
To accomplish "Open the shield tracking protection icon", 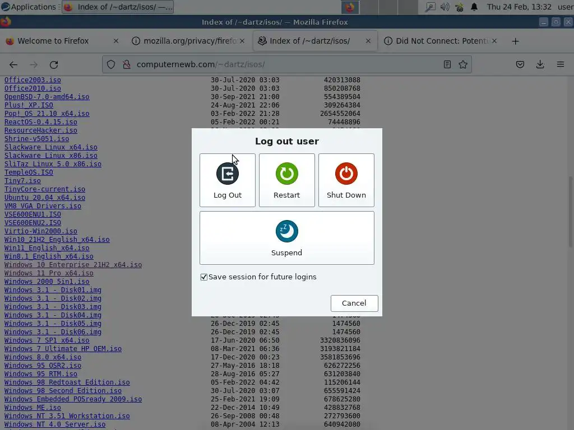I will (111, 65).
